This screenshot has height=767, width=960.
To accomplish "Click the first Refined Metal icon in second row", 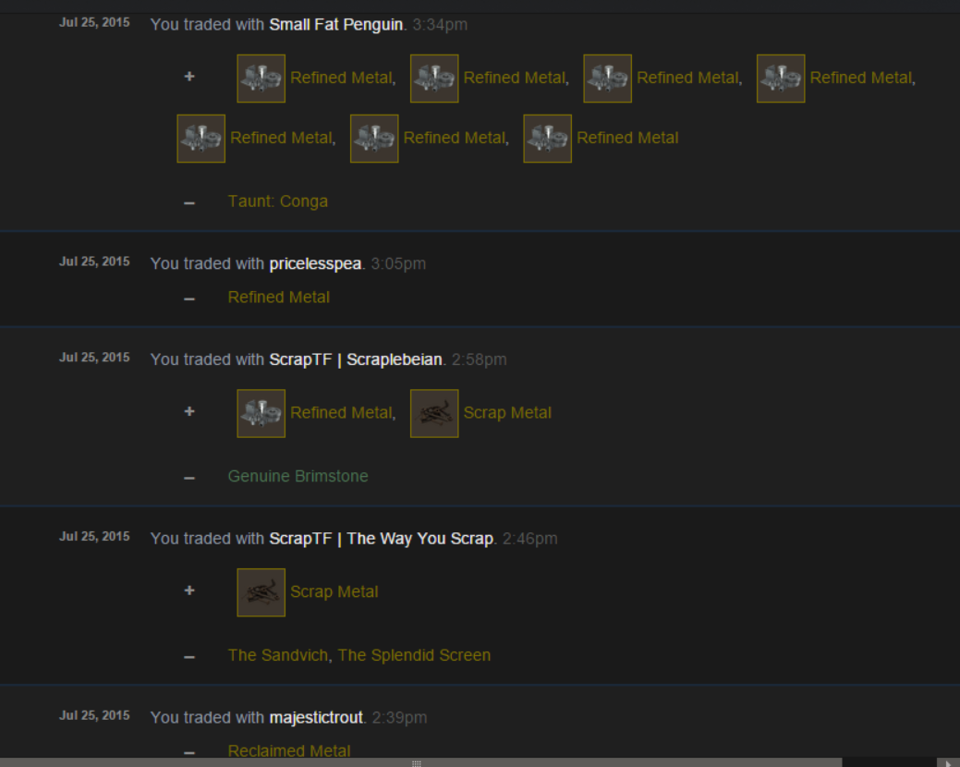I will [201, 139].
